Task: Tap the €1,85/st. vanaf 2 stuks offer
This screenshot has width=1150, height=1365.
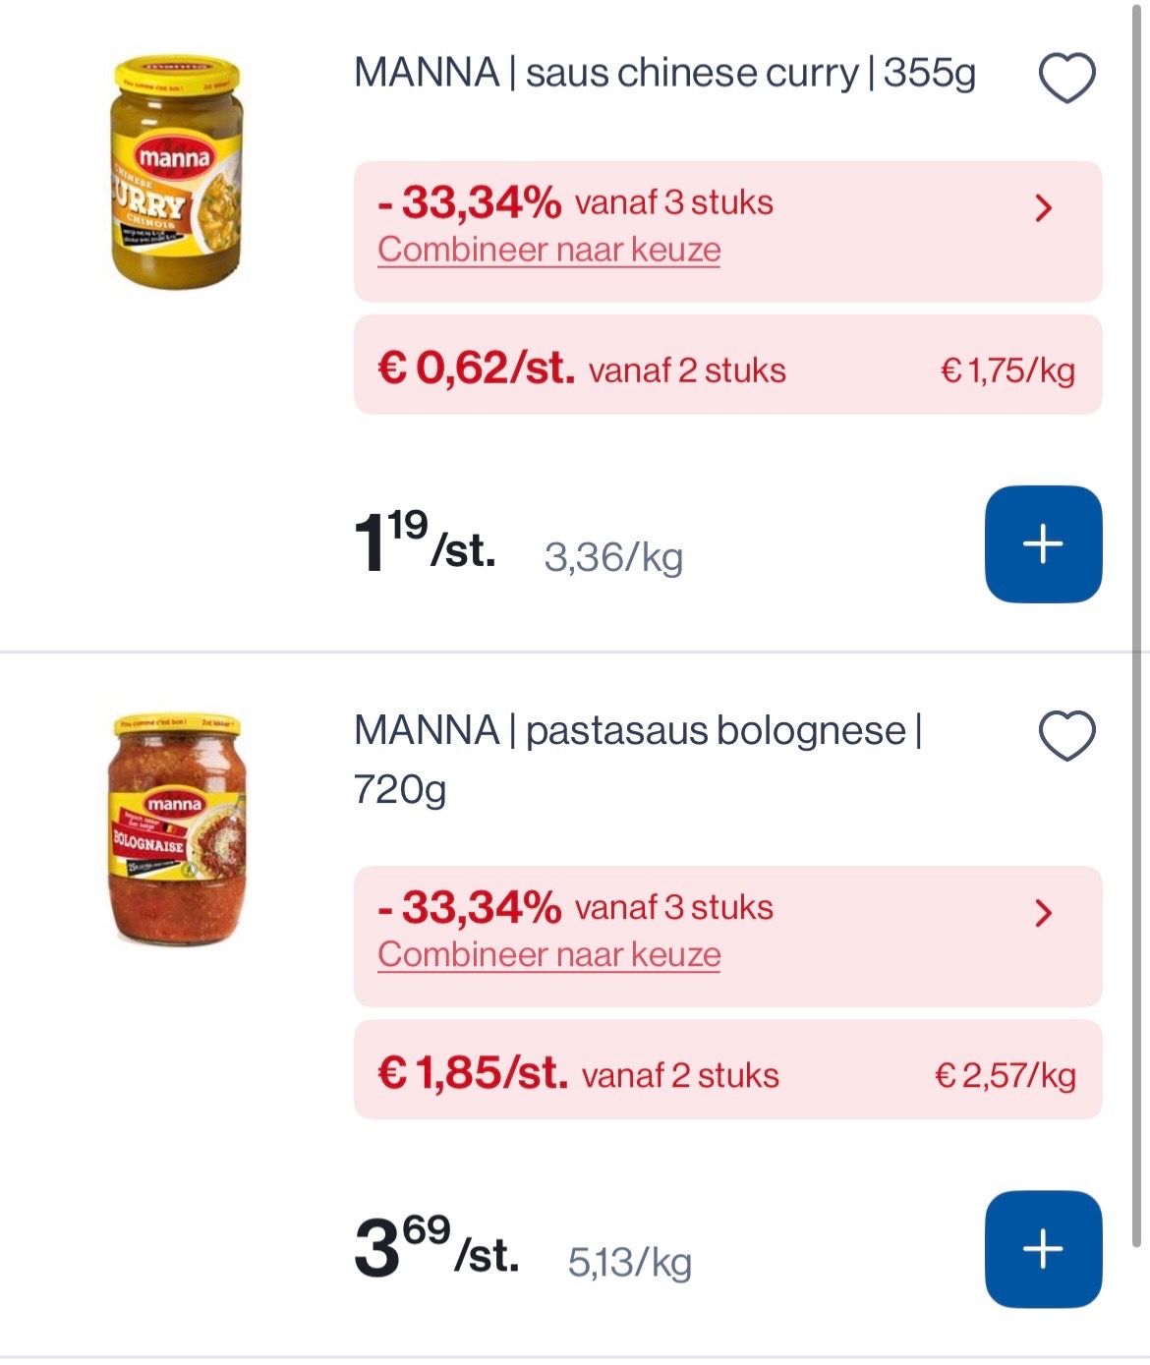Action: click(x=578, y=1073)
